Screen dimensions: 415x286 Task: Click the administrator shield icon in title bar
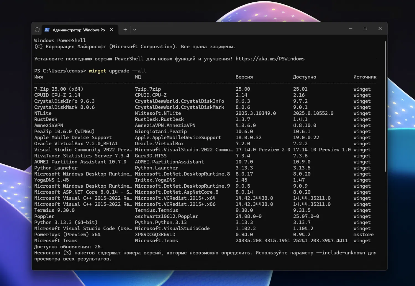click(37, 30)
